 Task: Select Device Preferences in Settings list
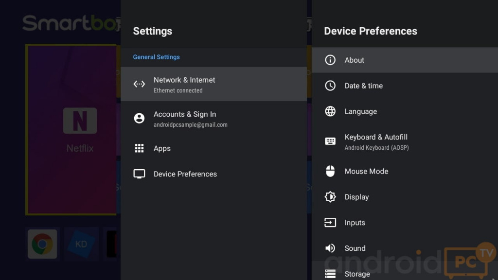point(185,174)
